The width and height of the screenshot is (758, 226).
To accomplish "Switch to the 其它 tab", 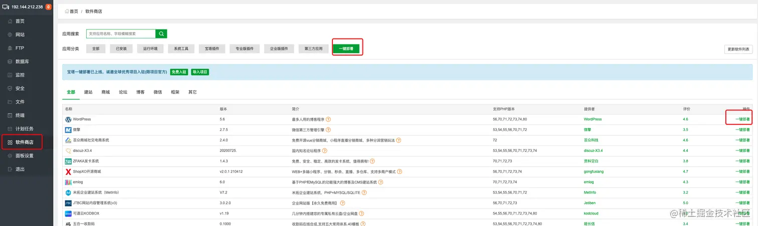I will pyautogui.click(x=193, y=92).
